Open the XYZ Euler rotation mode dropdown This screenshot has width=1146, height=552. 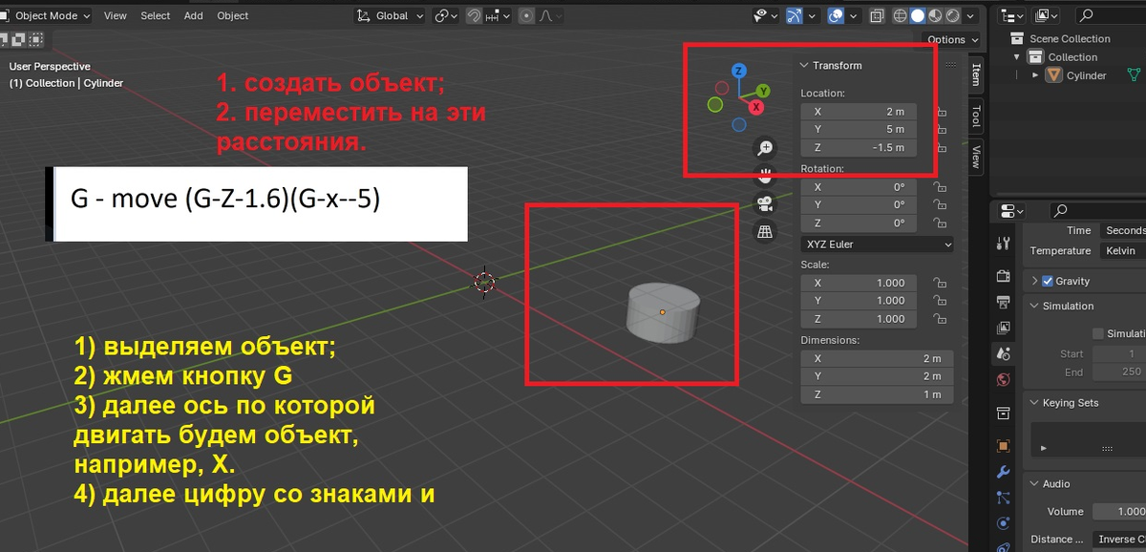877,244
